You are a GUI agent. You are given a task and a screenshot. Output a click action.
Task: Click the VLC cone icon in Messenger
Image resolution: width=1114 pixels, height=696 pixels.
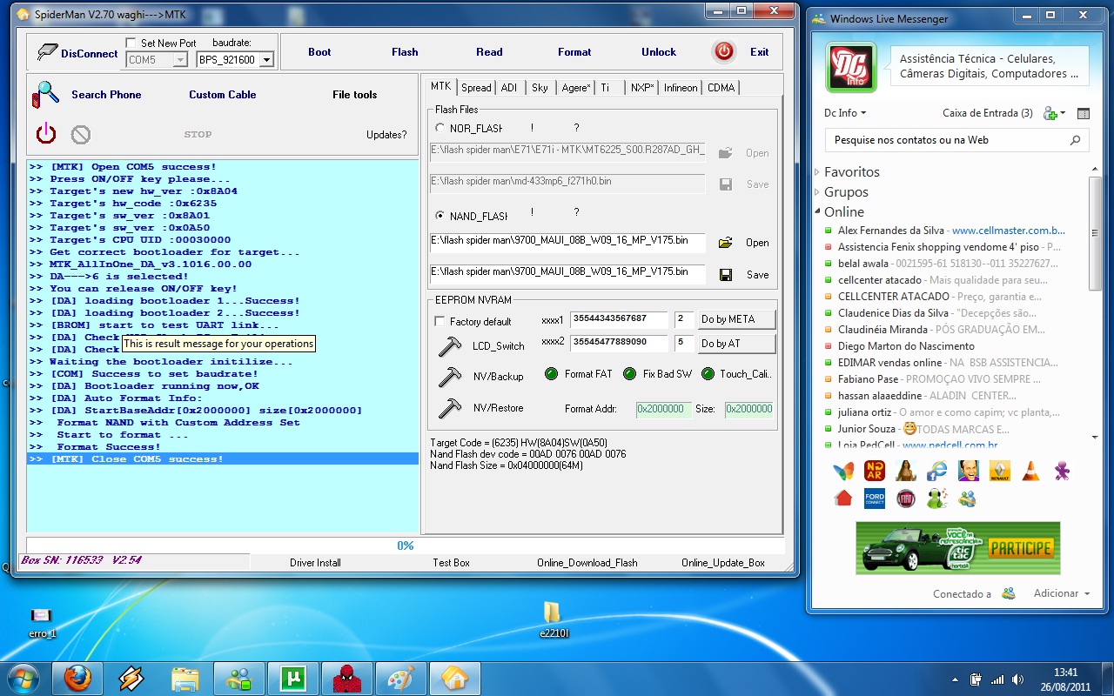tap(1030, 472)
